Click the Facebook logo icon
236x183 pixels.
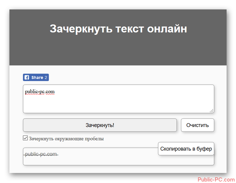[x=27, y=78]
